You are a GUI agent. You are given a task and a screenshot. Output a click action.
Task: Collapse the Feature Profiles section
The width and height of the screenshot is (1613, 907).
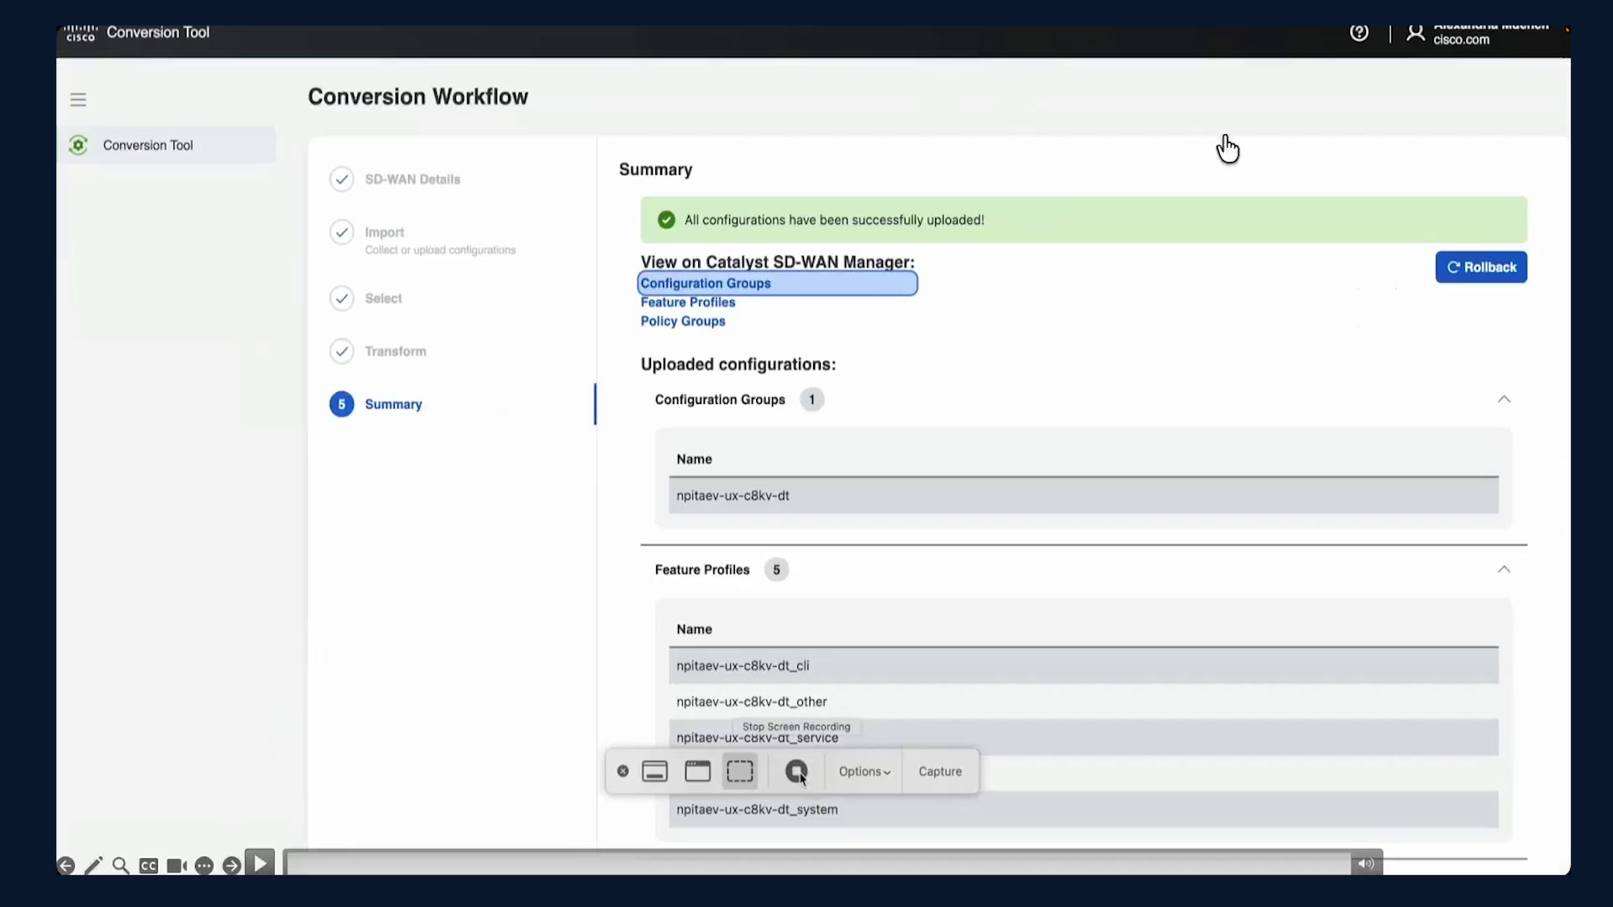(x=1504, y=570)
